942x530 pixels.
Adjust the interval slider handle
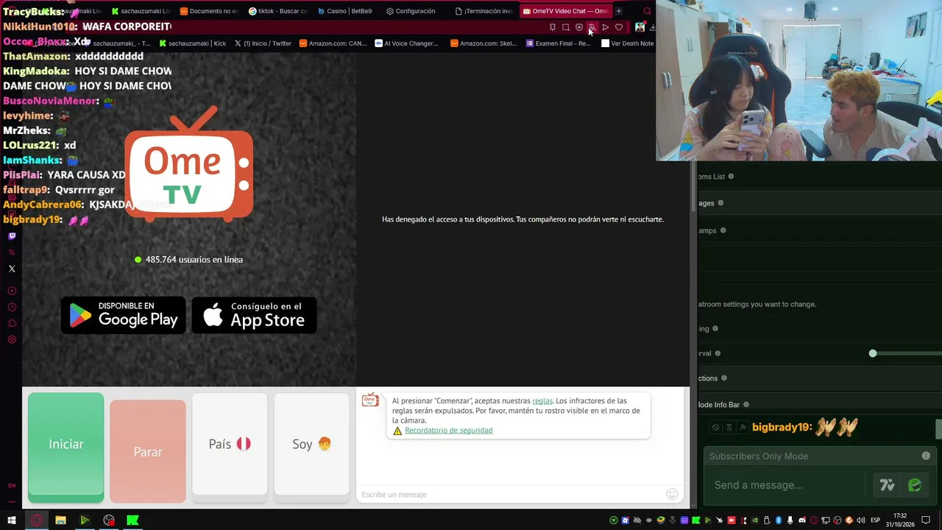click(x=873, y=353)
